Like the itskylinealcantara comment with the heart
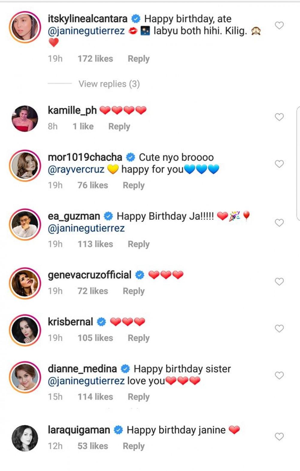Viewport: 300px width, 471px height. pos(279,25)
